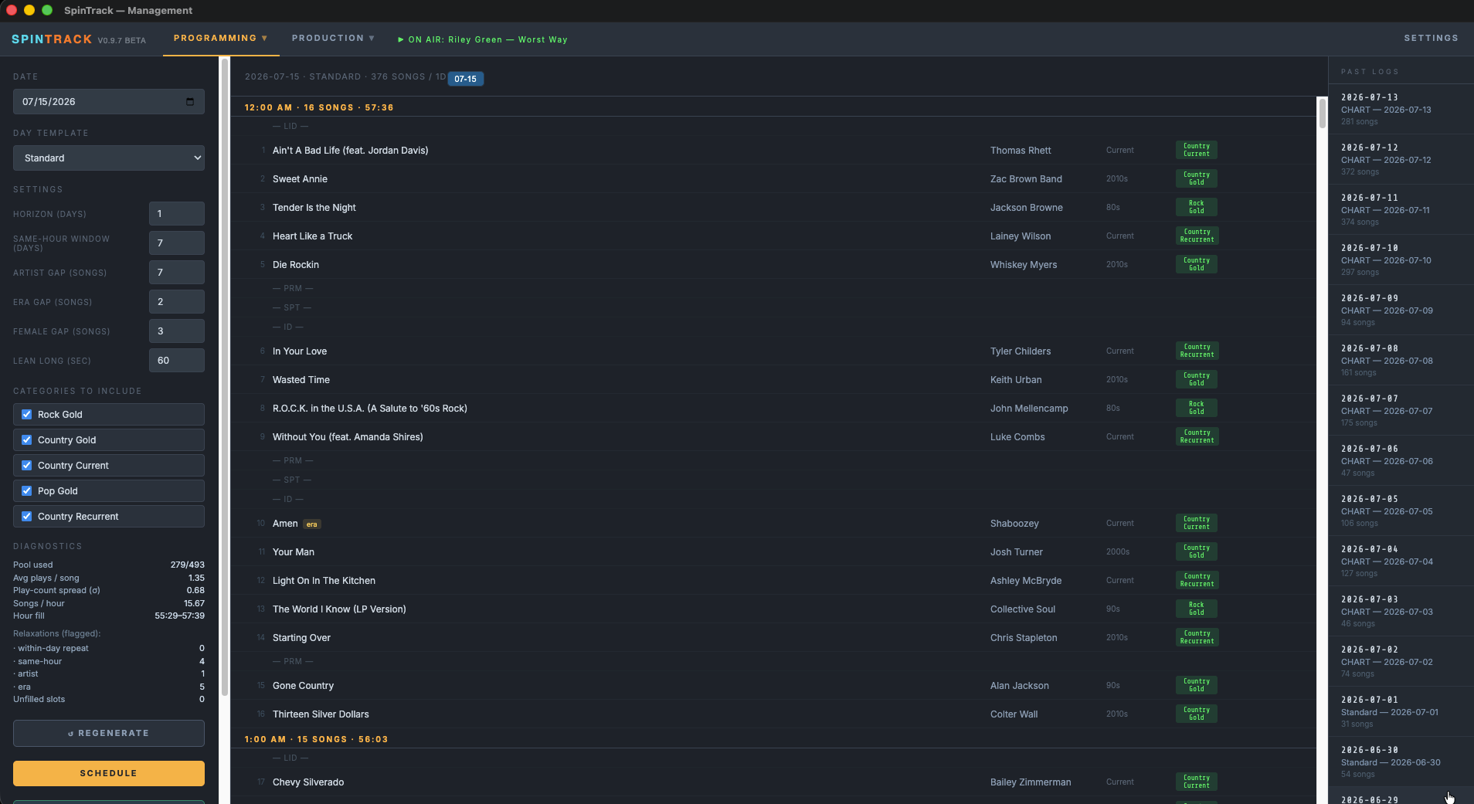Click the Country Recurrent badge for Ashley McBryde
The image size is (1474, 804).
pyautogui.click(x=1197, y=580)
